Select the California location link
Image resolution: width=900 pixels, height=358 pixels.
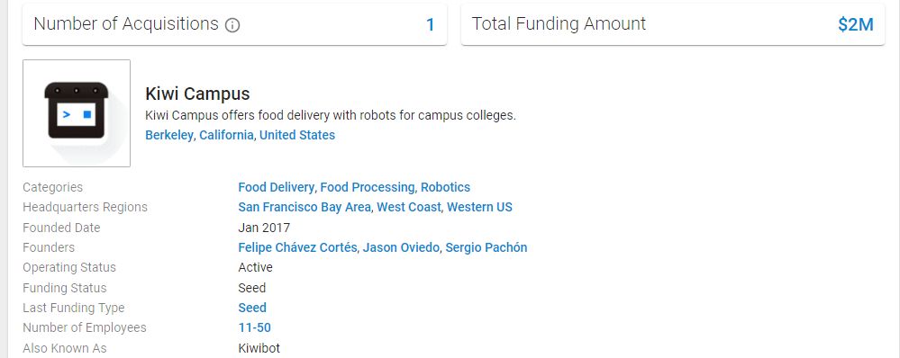(x=226, y=135)
